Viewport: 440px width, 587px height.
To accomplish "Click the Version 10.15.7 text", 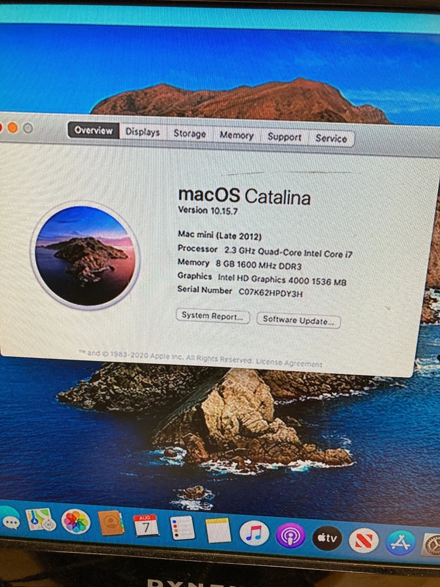I will click(x=208, y=210).
